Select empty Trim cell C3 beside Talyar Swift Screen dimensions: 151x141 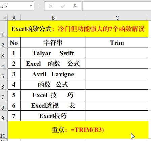[x=117, y=53]
